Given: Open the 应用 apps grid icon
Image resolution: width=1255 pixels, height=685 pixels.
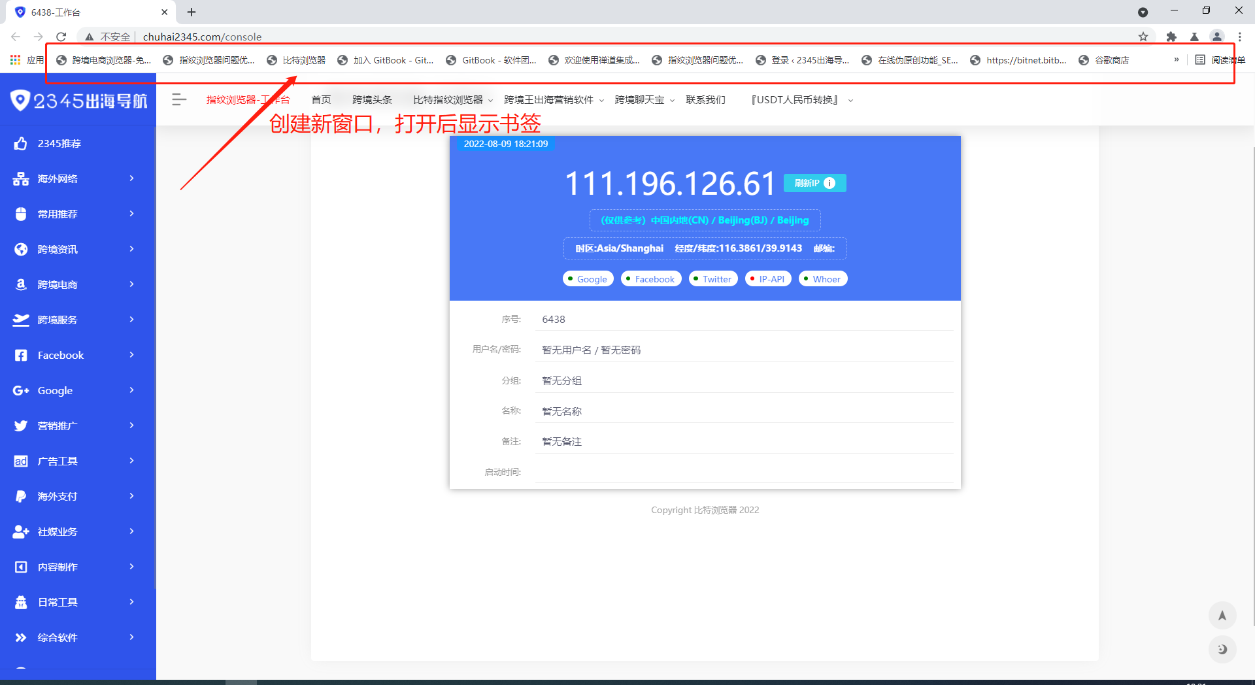Looking at the screenshot, I should click(16, 60).
